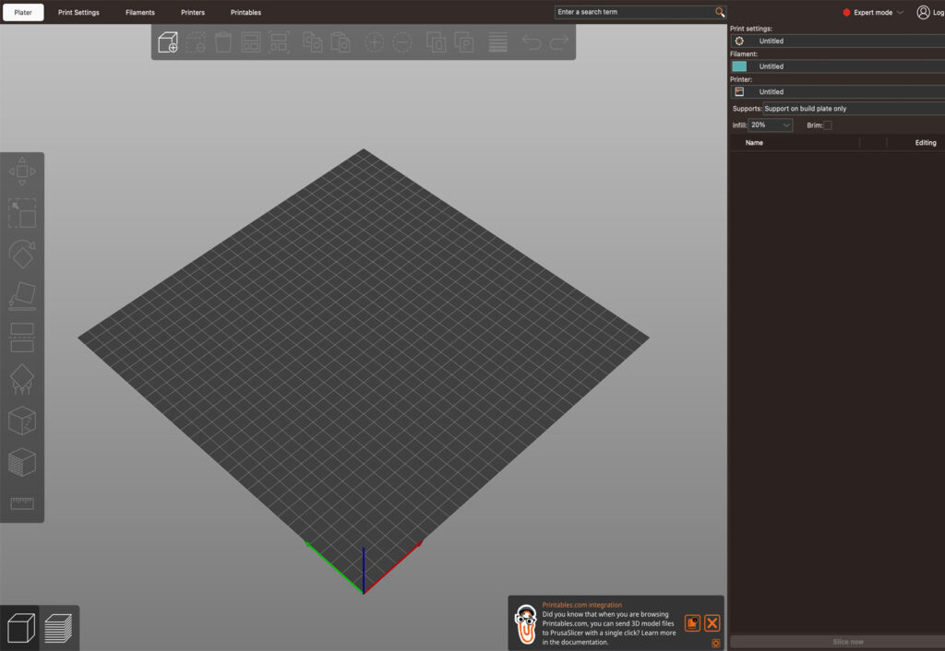Open the Print settings preset dropdown
Image resolution: width=945 pixels, height=651 pixels.
(x=836, y=41)
